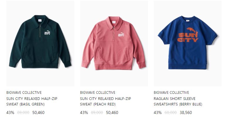The height and width of the screenshot is (123, 229).
Task: Click the 43% discount label under basil green
Action: click(x=10, y=113)
